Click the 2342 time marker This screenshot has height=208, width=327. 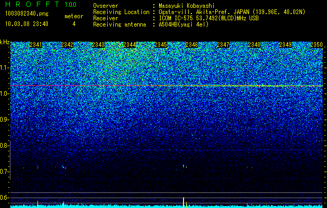67,45
